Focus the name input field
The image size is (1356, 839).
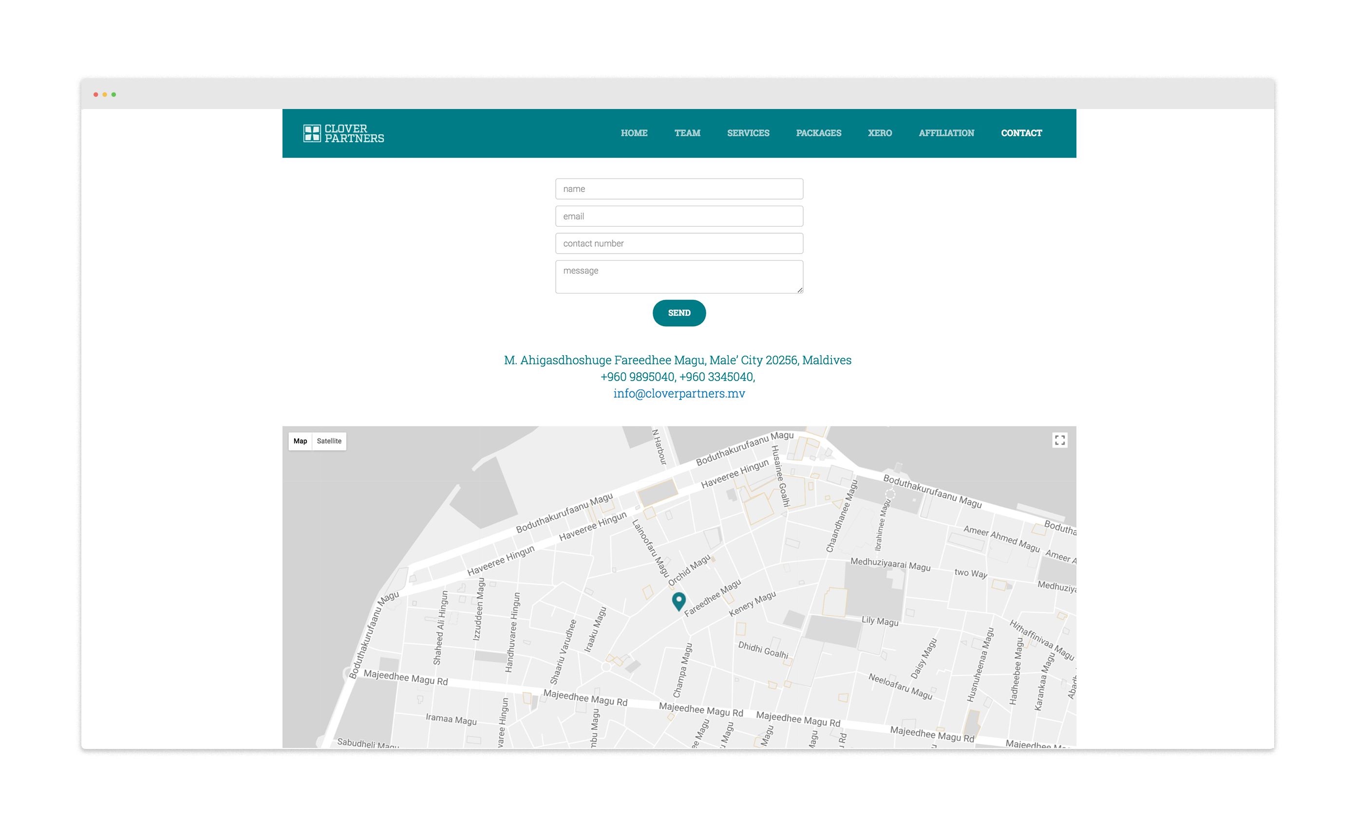pyautogui.click(x=678, y=189)
